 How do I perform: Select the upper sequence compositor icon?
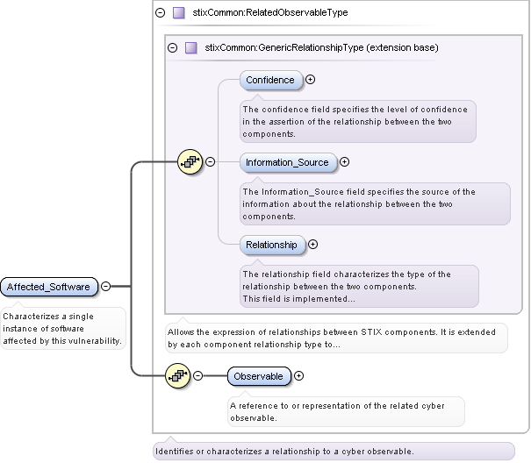click(190, 161)
